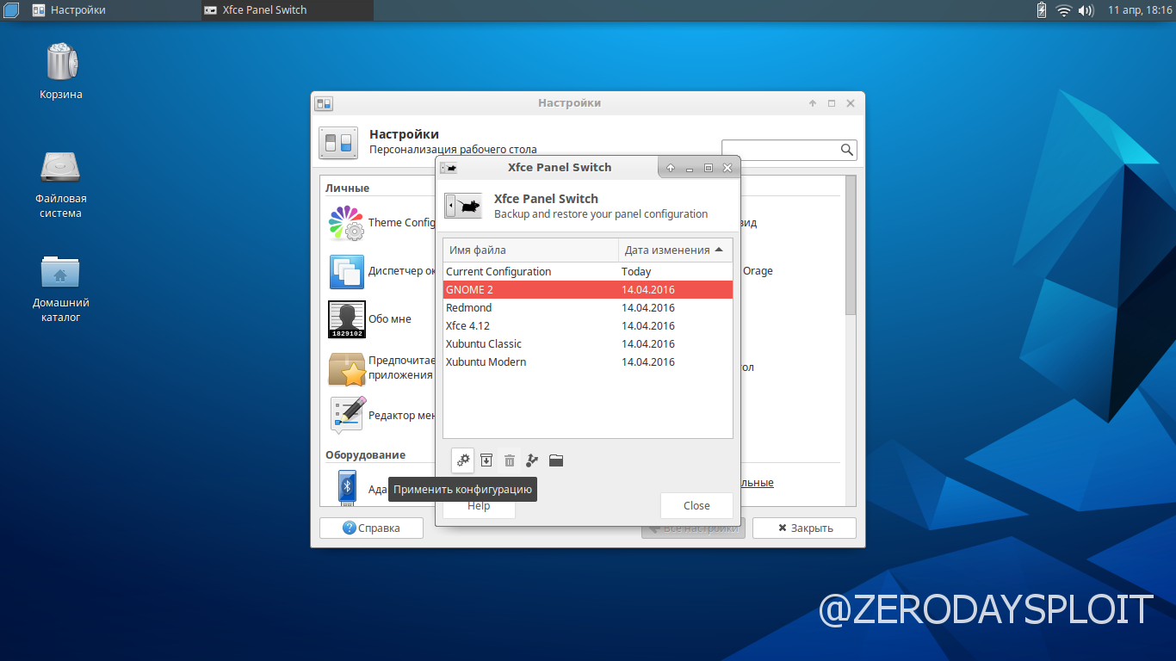Screen dimensions: 1176x661
Task: Click the battery indicator in the top panel
Action: click(x=1042, y=10)
